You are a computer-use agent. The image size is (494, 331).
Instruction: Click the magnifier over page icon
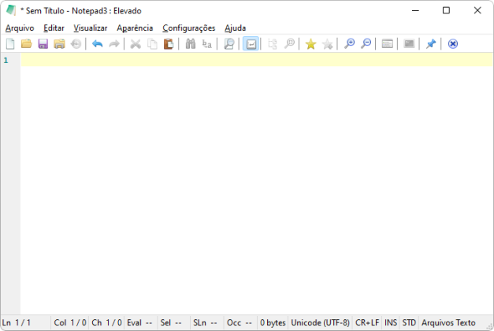pos(228,44)
